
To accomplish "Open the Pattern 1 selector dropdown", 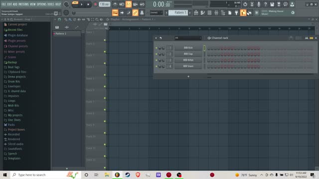I will pos(178,12).
